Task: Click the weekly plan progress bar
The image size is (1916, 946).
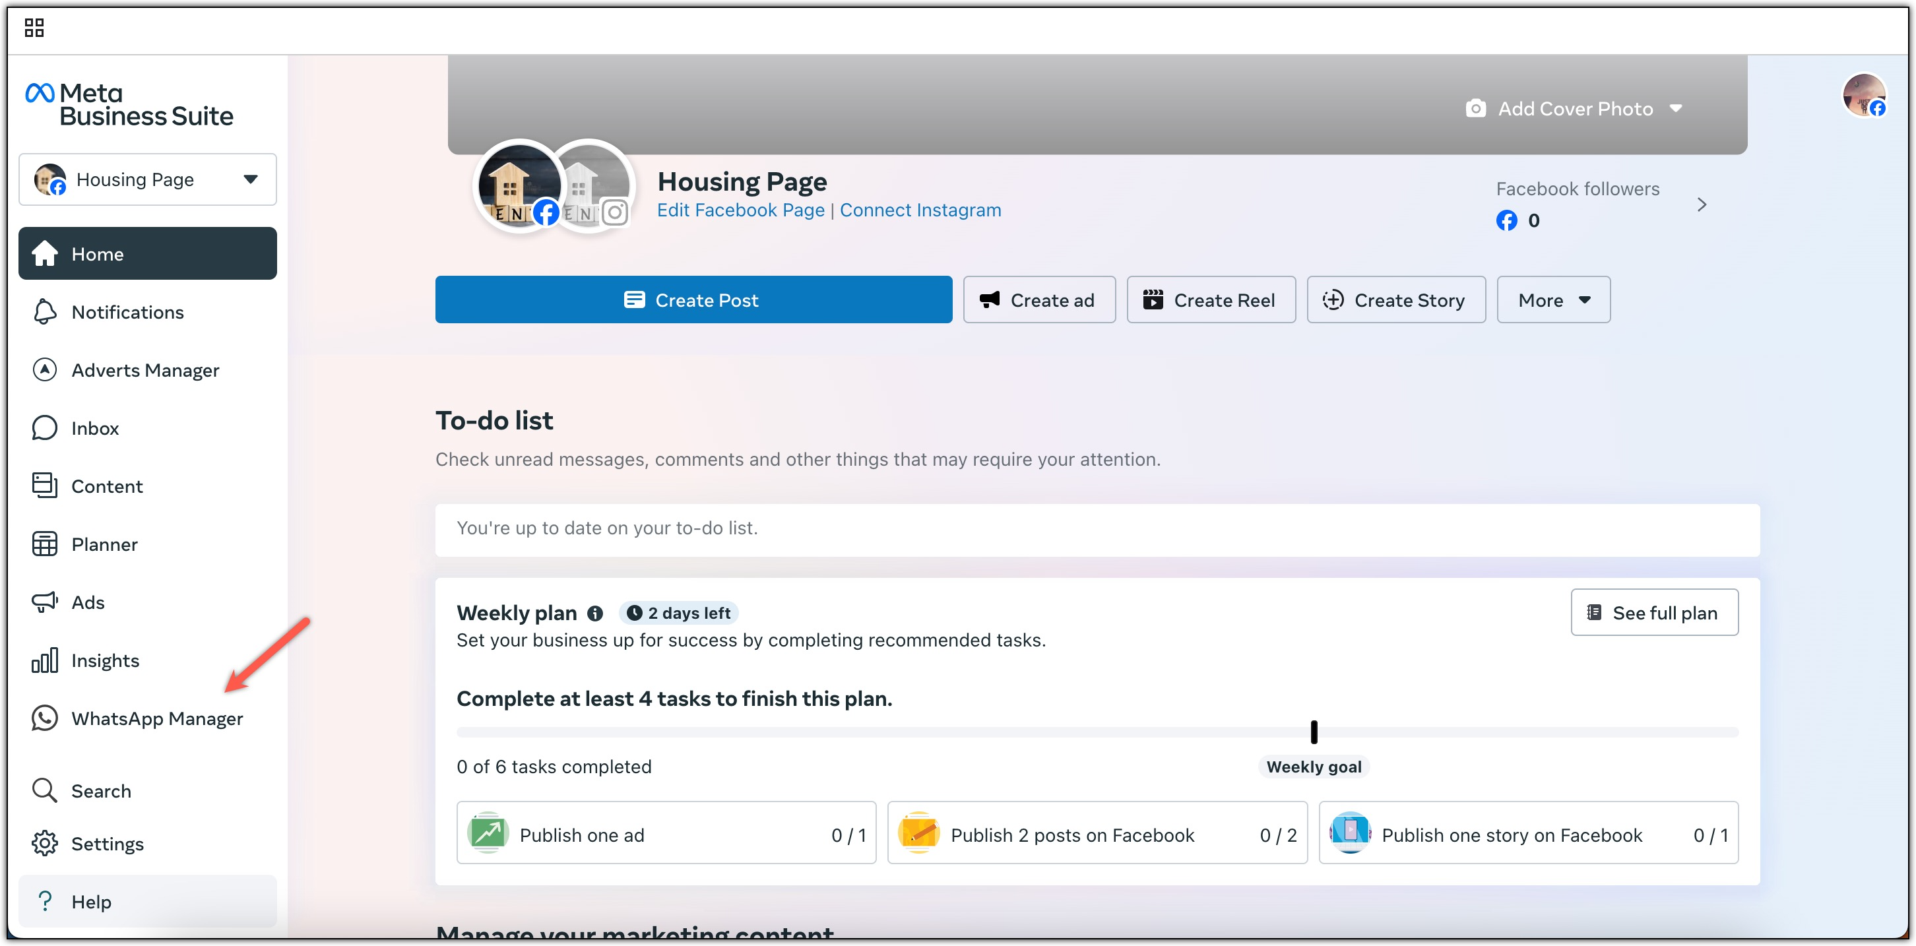Action: tap(1097, 732)
